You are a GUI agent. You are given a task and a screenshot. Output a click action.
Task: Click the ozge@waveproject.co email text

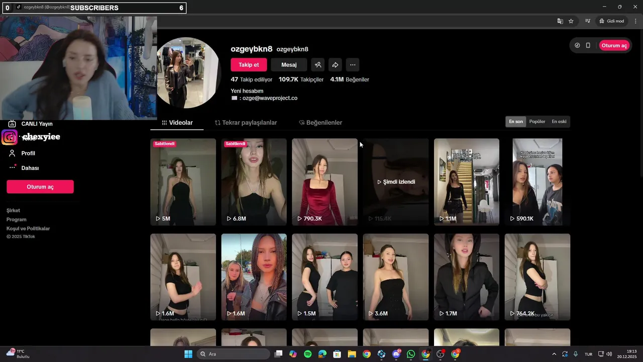coord(270,98)
